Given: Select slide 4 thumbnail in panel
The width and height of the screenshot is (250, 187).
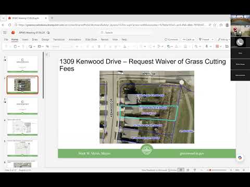Looking at the screenshot, I should tap(22, 127).
